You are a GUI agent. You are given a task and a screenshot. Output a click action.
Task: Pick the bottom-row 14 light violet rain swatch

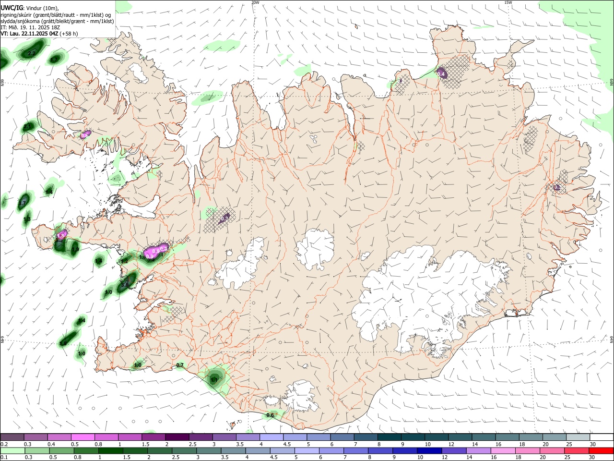[478, 451]
